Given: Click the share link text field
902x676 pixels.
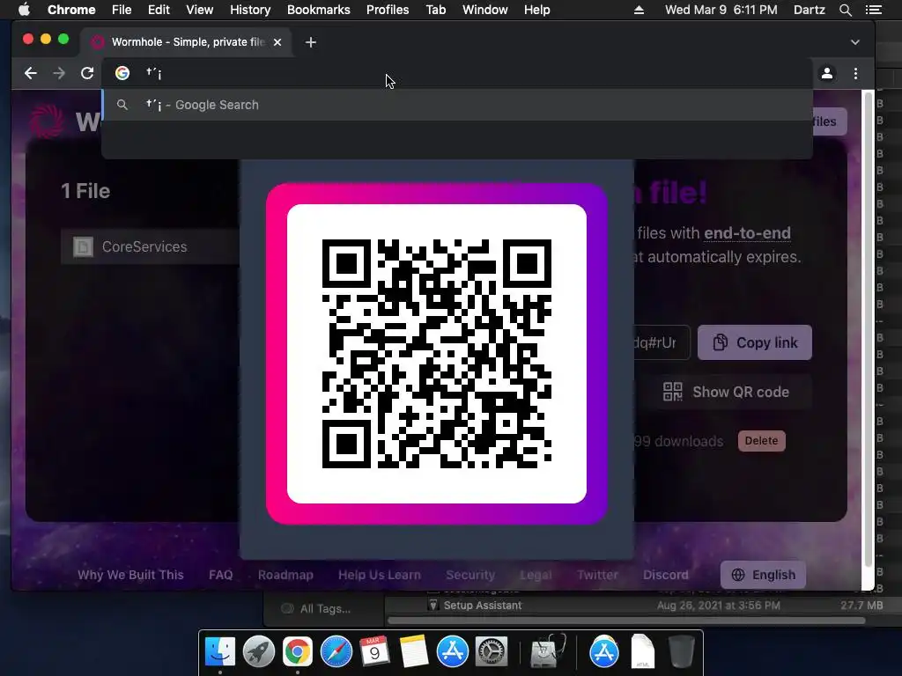Looking at the screenshot, I should click(x=661, y=342).
